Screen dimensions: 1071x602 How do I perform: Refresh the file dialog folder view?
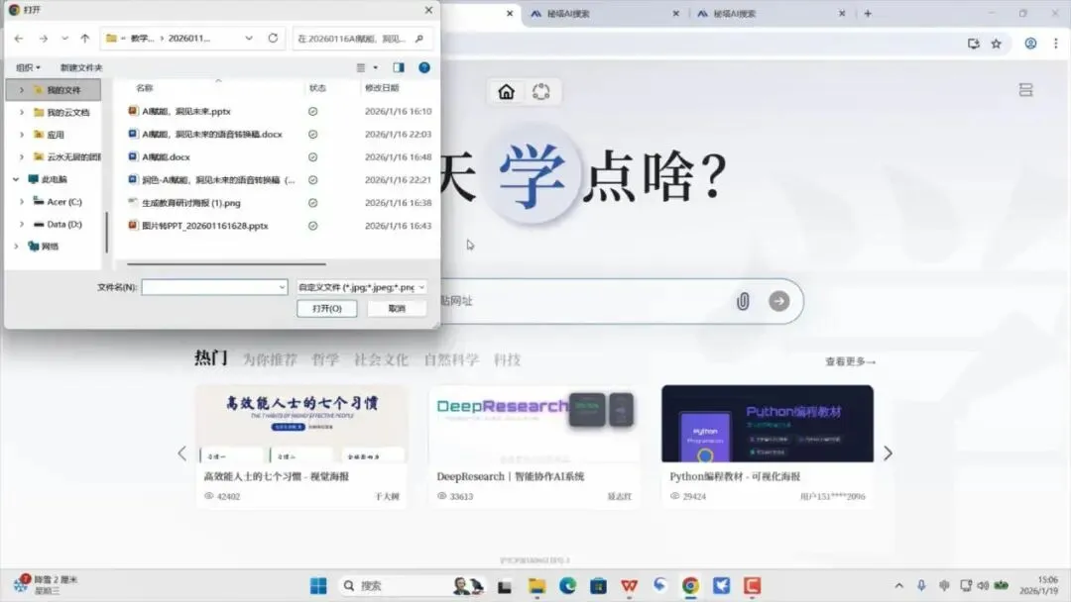[274, 39]
